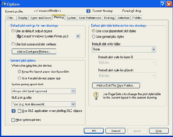173x137 pixels.
Task: Check Use OLE application when plotting
Action: point(19,111)
